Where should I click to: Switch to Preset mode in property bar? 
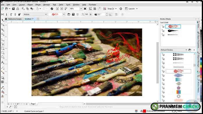[2, 14]
